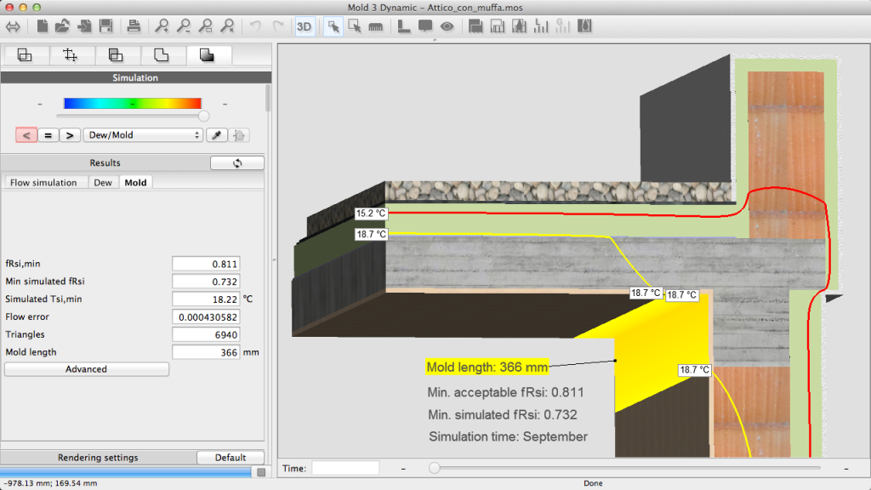Toggle the equals comparison mode
Image resolution: width=871 pixels, height=490 pixels.
tap(47, 134)
